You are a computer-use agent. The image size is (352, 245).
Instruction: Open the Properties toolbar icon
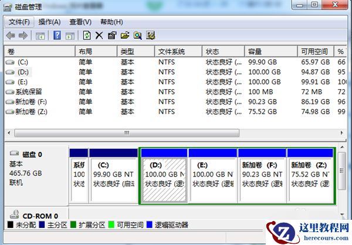pos(112,35)
